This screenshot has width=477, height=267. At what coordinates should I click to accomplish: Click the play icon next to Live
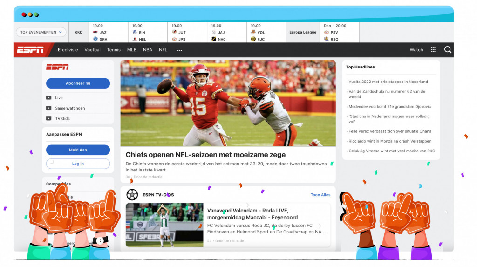[48, 98]
